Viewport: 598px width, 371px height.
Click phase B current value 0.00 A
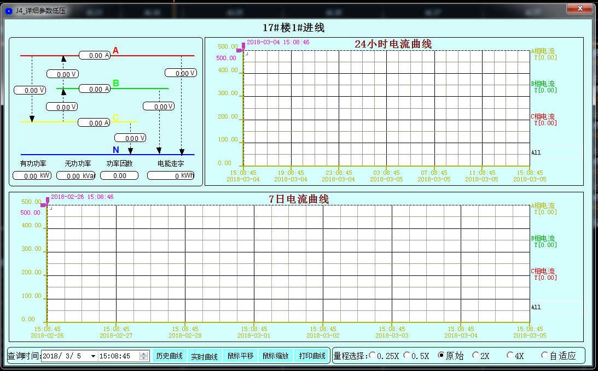(95, 89)
